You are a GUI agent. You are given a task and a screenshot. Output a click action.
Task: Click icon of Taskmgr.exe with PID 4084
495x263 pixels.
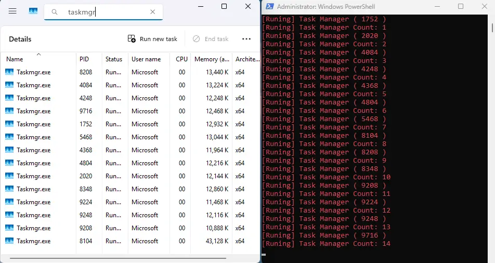click(x=9, y=85)
